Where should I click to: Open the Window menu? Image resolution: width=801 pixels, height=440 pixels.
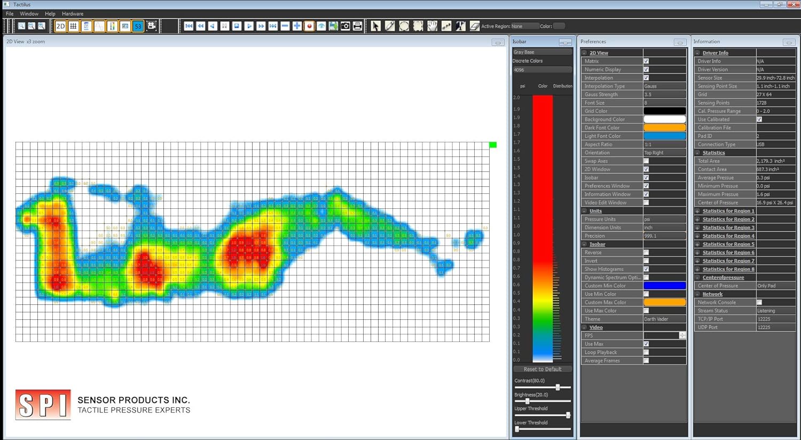[x=29, y=14]
